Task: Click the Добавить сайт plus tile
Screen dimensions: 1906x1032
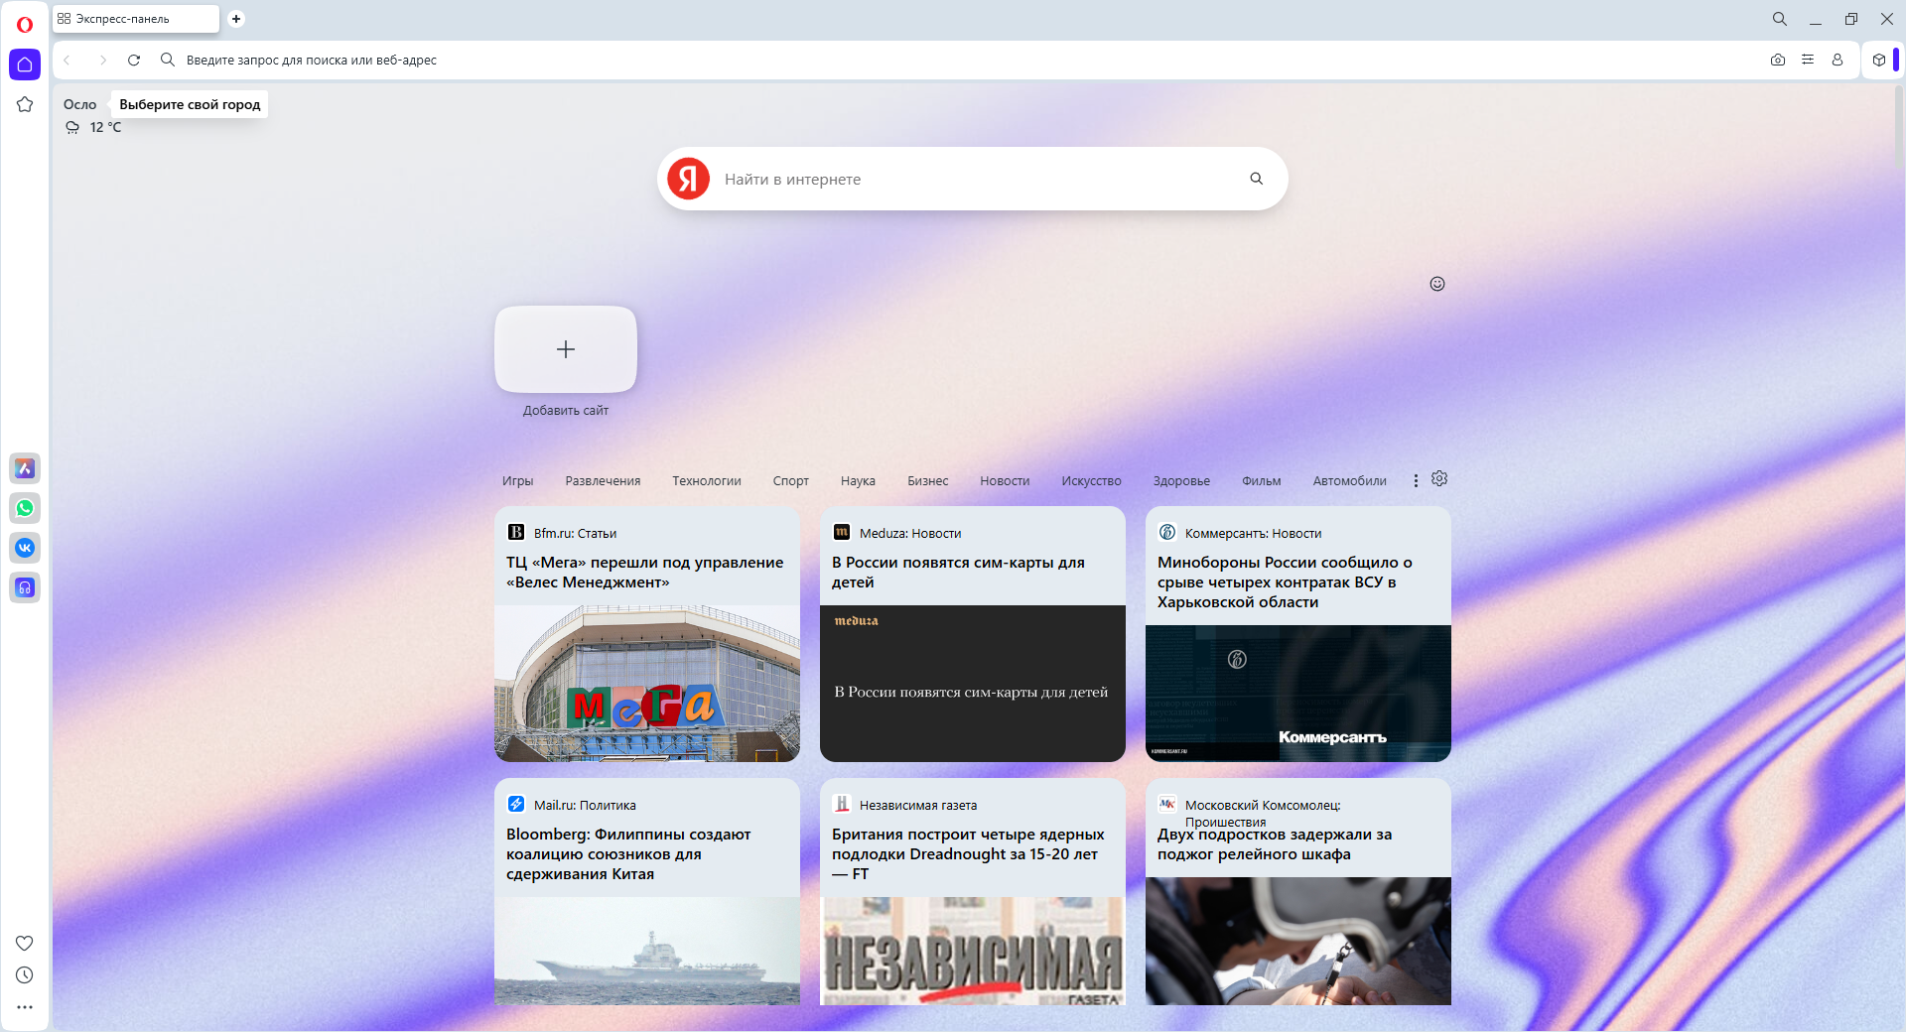Action: 566,349
